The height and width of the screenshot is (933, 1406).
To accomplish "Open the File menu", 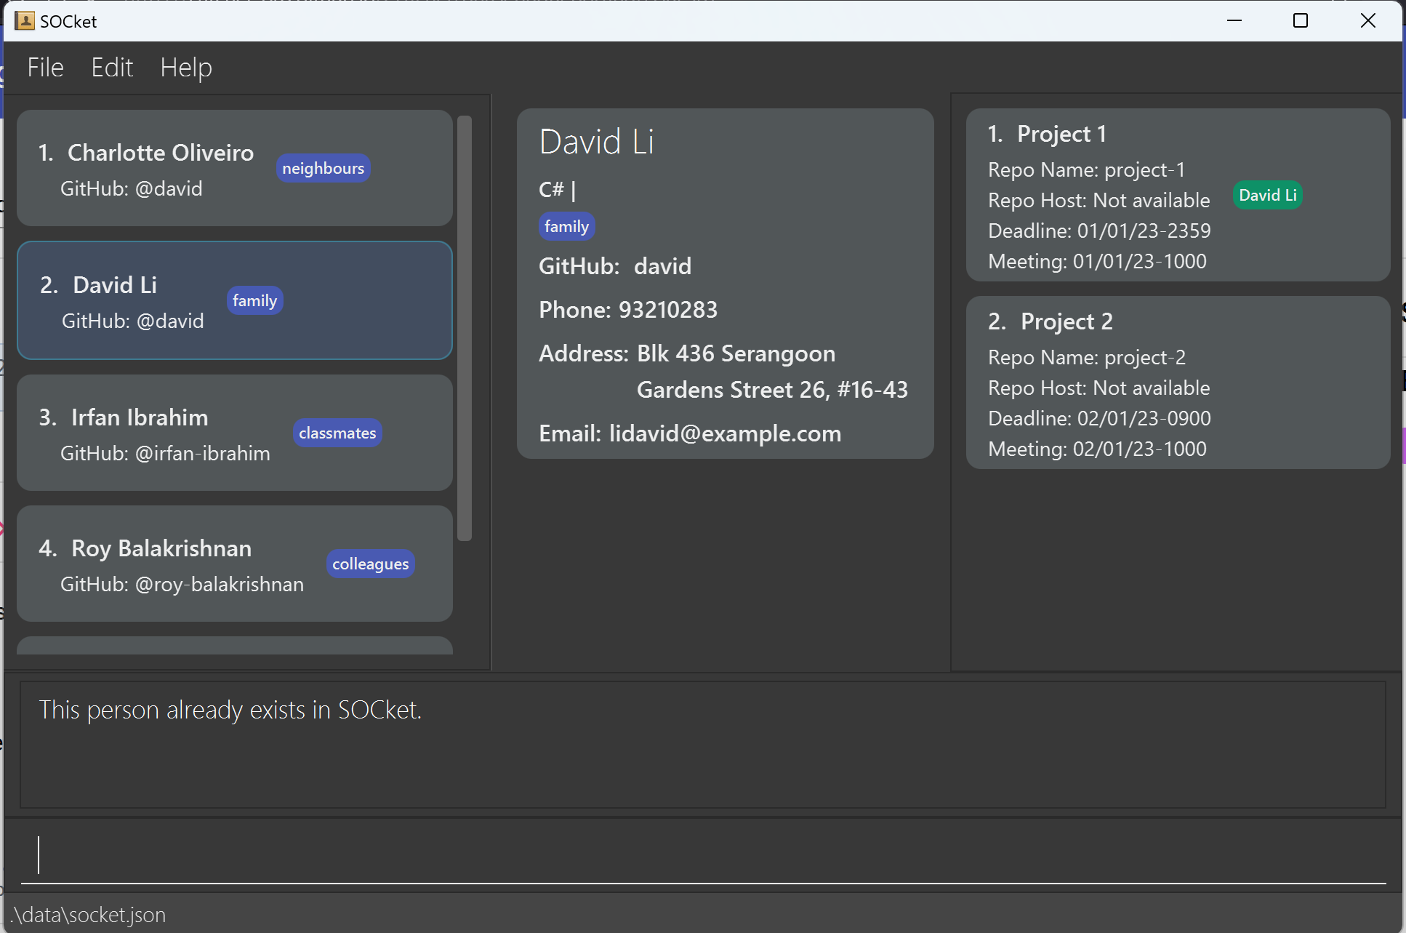I will pos(45,68).
